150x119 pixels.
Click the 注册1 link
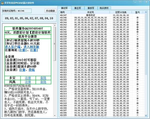23,50
